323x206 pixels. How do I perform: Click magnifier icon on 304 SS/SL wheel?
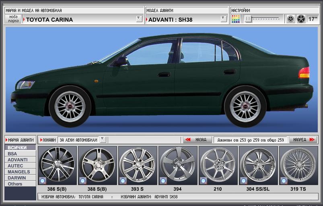click(x=244, y=181)
